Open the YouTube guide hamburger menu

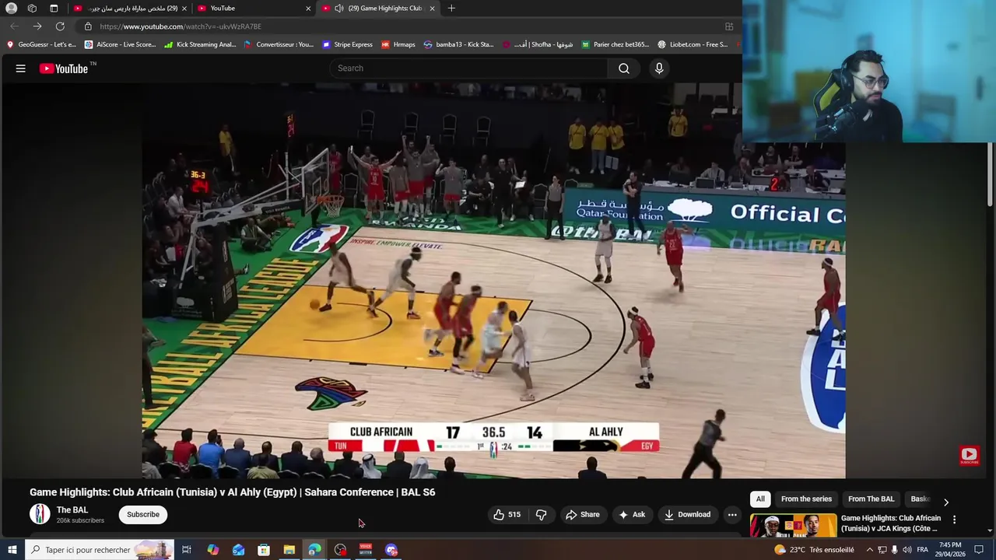21,68
